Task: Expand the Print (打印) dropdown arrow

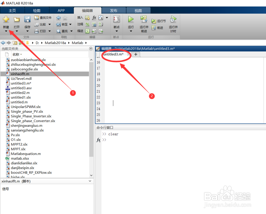Action: click(49, 31)
